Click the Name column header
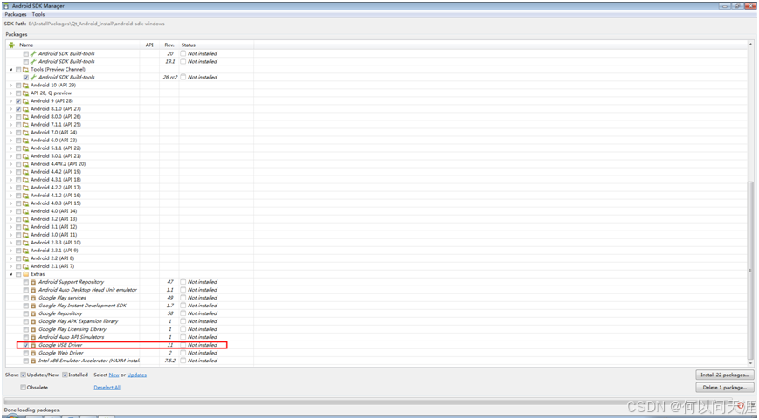This screenshot has width=759, height=420. (x=72, y=45)
